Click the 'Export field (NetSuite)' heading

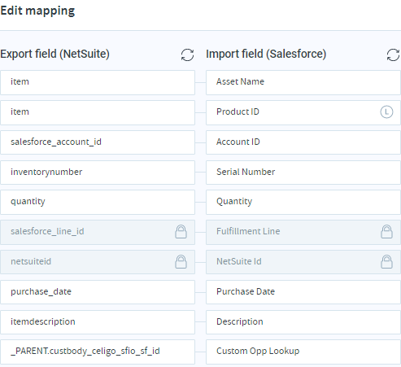tap(54, 54)
